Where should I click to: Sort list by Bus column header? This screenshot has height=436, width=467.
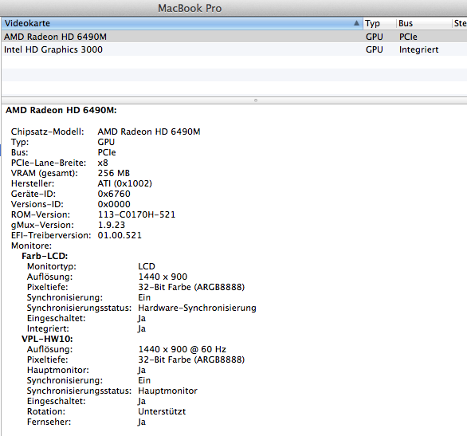(424, 23)
